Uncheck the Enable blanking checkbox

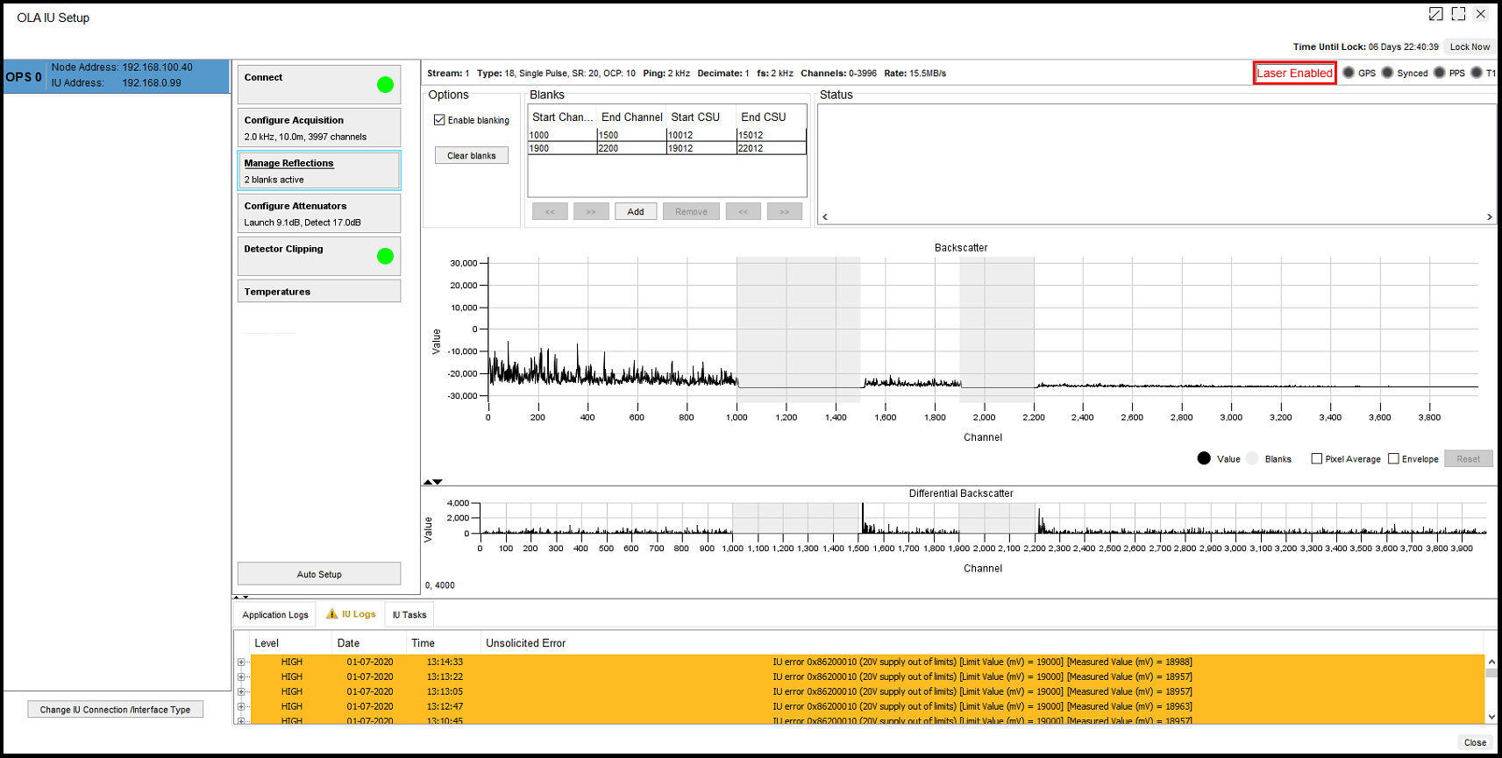[x=439, y=120]
